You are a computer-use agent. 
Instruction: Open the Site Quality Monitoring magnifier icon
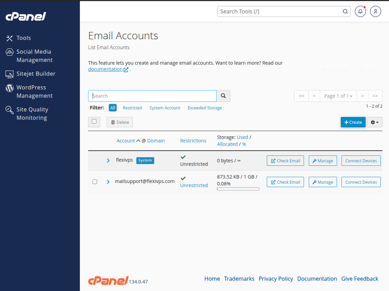9,110
